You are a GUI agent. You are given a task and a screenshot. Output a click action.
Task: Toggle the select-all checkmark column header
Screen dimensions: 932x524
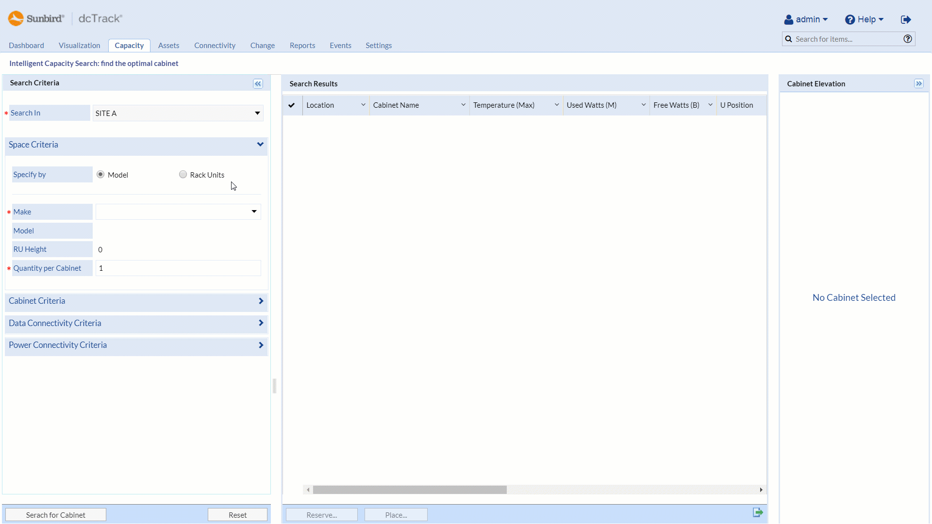[x=292, y=105]
